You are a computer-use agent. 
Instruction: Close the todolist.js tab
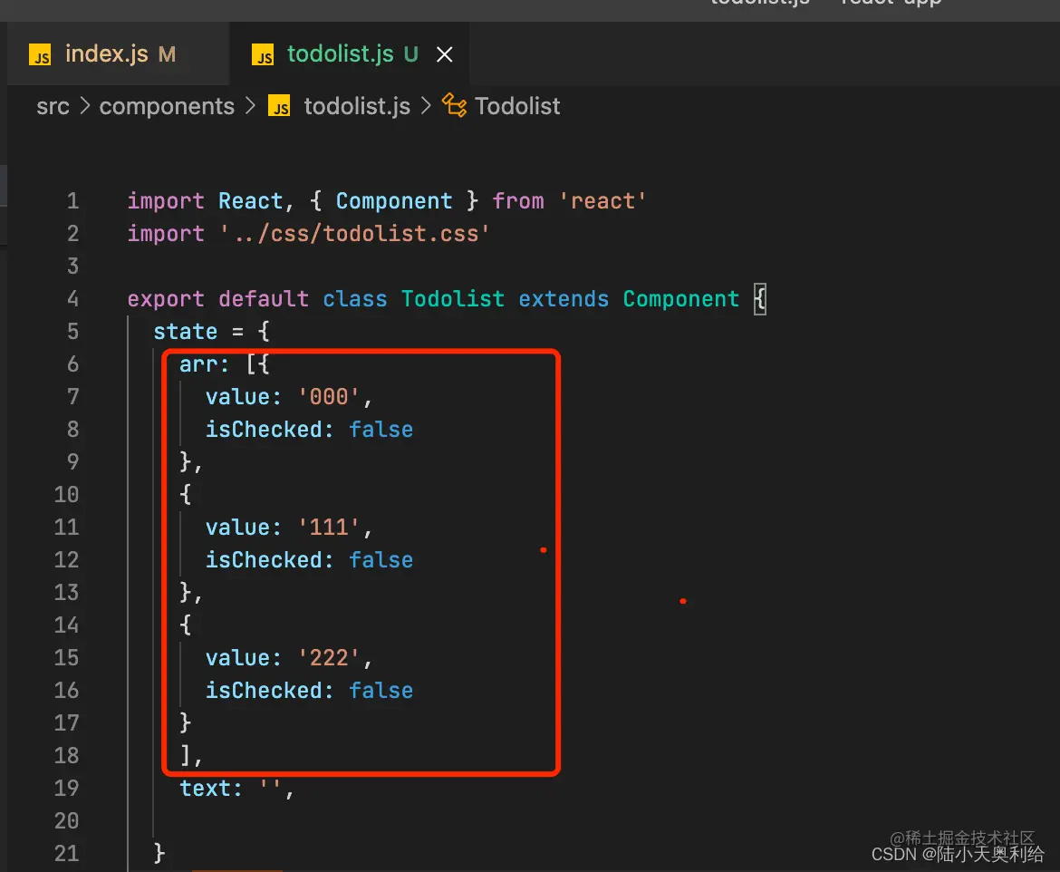click(444, 54)
